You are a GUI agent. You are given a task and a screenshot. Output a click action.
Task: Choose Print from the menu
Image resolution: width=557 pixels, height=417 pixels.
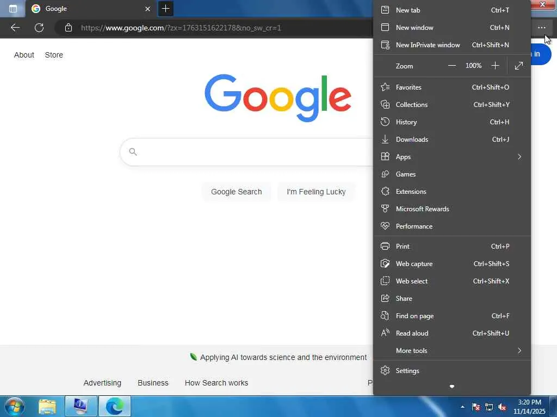(452, 246)
